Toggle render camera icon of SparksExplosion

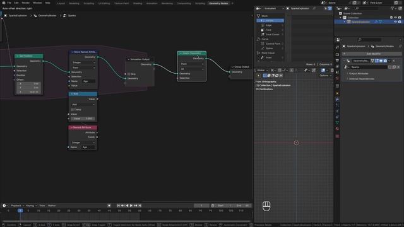400,22
